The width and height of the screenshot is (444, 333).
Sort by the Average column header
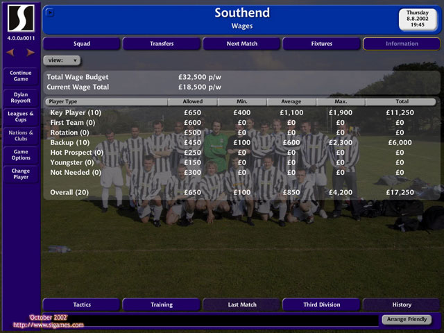pyautogui.click(x=291, y=101)
